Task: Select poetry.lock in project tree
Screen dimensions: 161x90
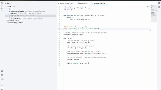Action: pyautogui.click(x=14, y=13)
